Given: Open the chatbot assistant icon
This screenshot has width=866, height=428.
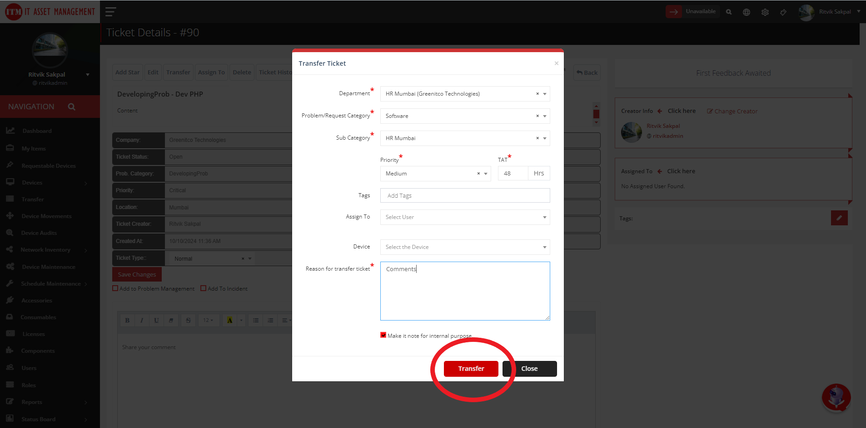Looking at the screenshot, I should [836, 398].
